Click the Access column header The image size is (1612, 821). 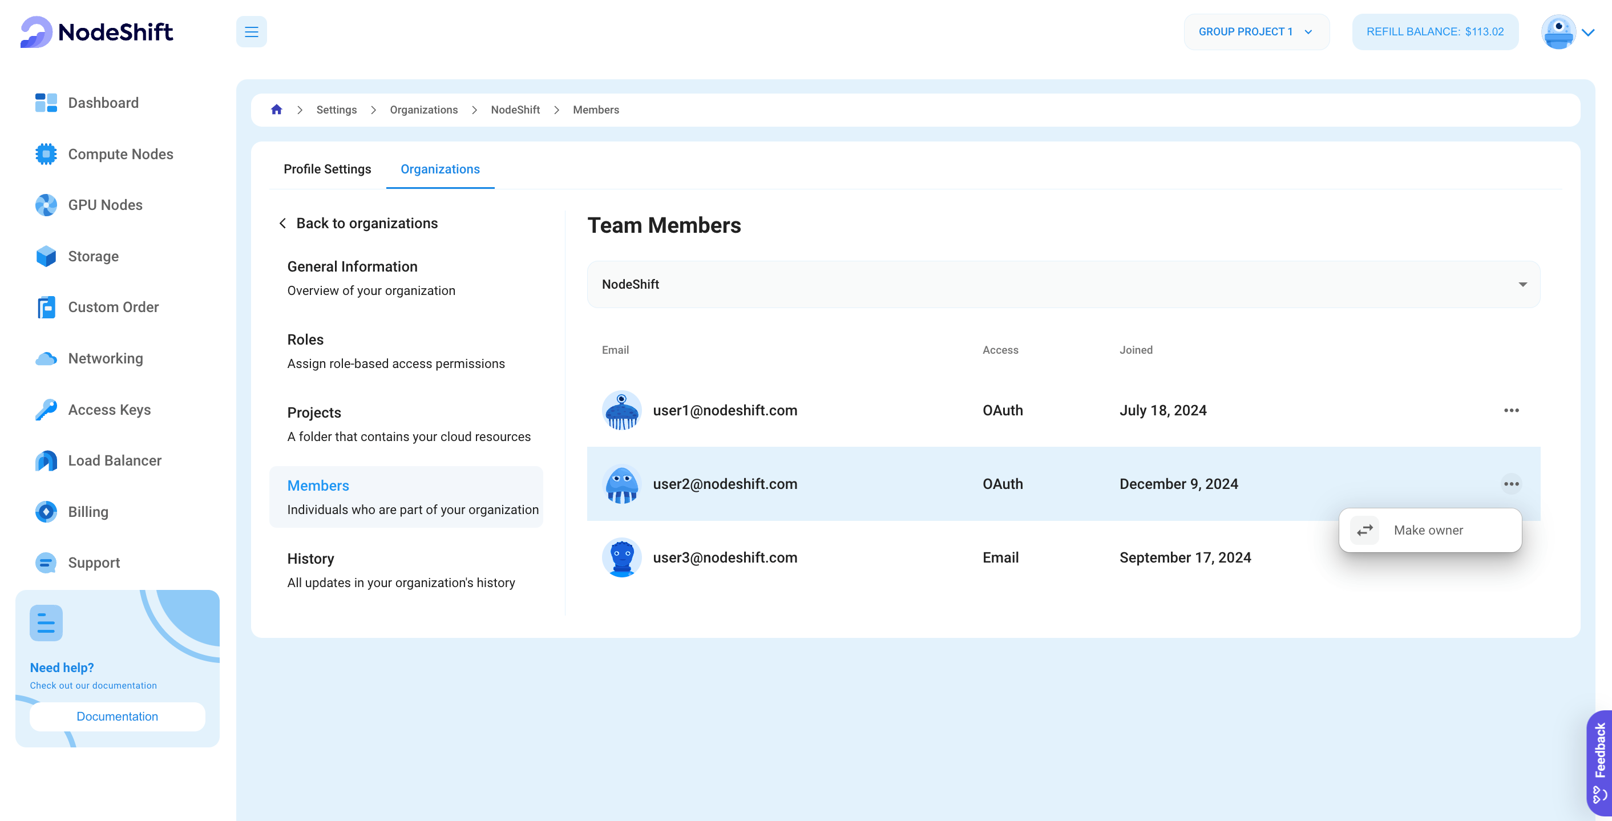click(1000, 350)
